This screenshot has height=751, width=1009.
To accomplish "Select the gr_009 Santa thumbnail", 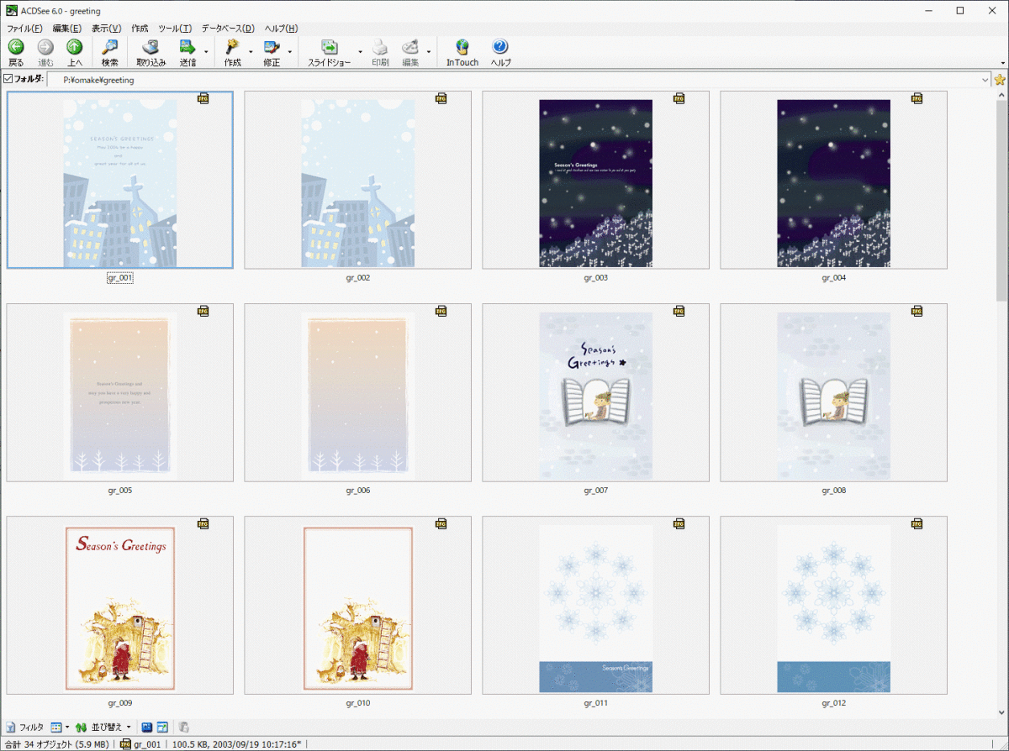I will [x=119, y=605].
